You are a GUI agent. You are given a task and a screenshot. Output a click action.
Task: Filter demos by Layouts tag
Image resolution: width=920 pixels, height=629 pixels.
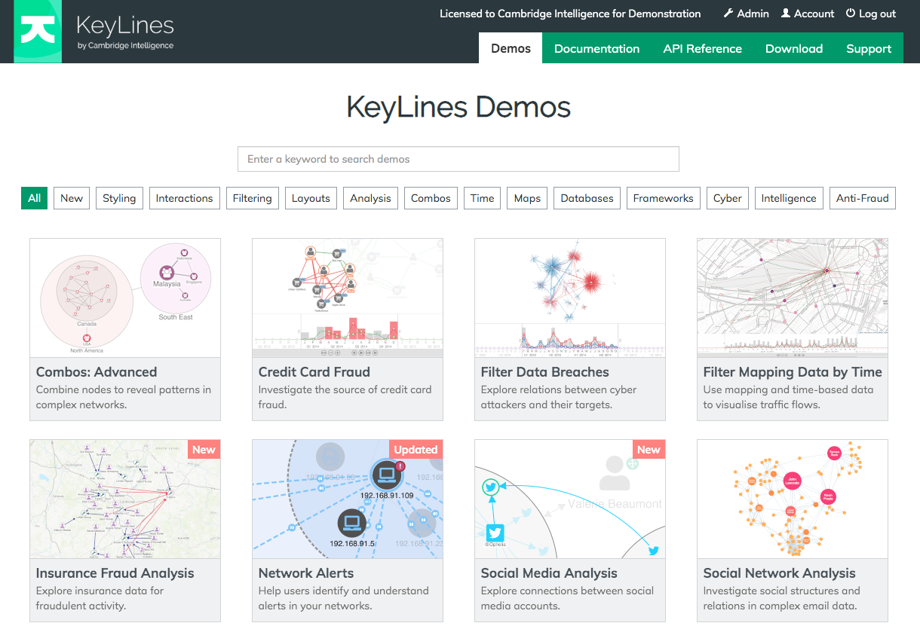click(x=311, y=198)
